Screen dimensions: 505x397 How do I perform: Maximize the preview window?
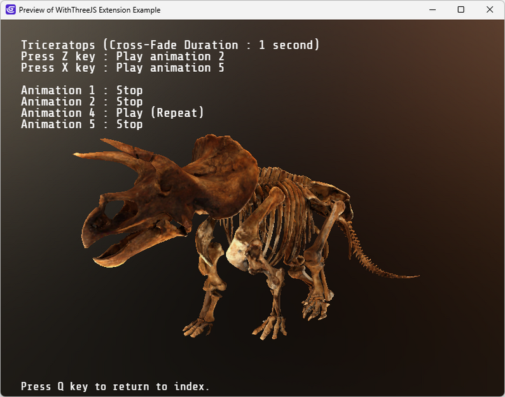pyautogui.click(x=461, y=10)
